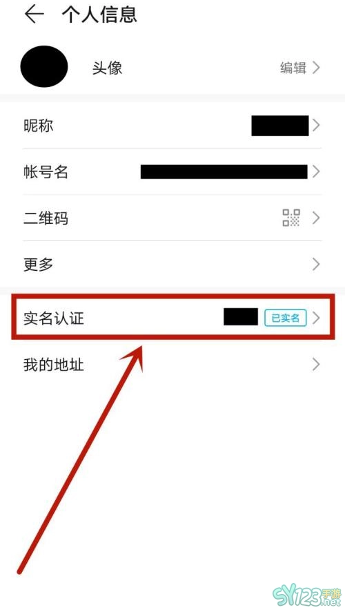Image resolution: width=345 pixels, height=610 pixels.
Task: Tap the round avatar picture
Action: 44,66
